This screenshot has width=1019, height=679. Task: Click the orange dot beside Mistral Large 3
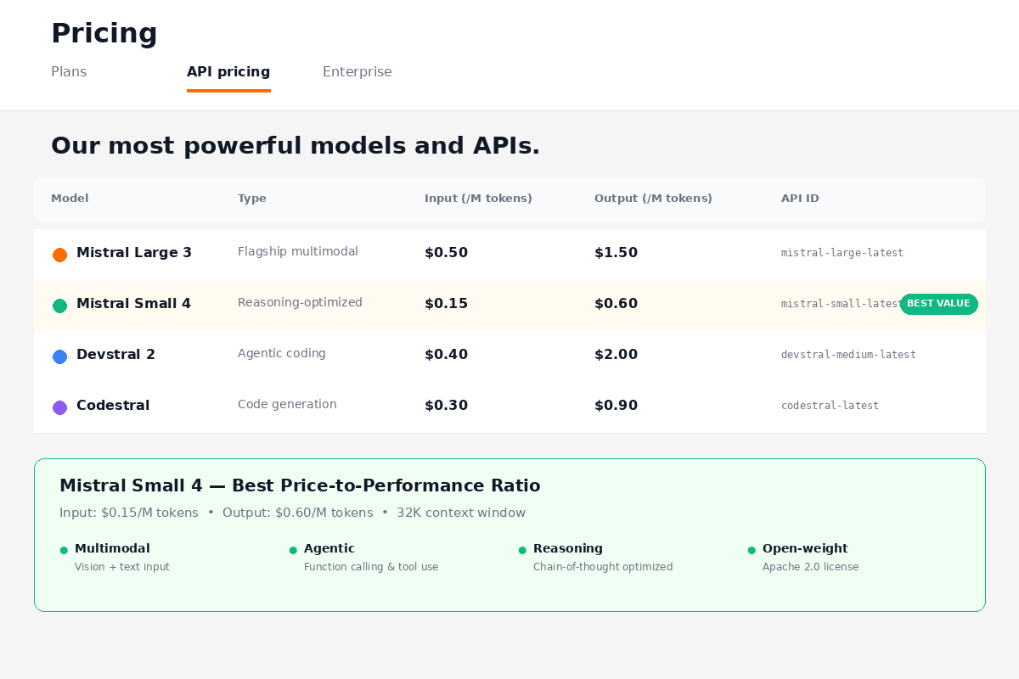coord(59,254)
